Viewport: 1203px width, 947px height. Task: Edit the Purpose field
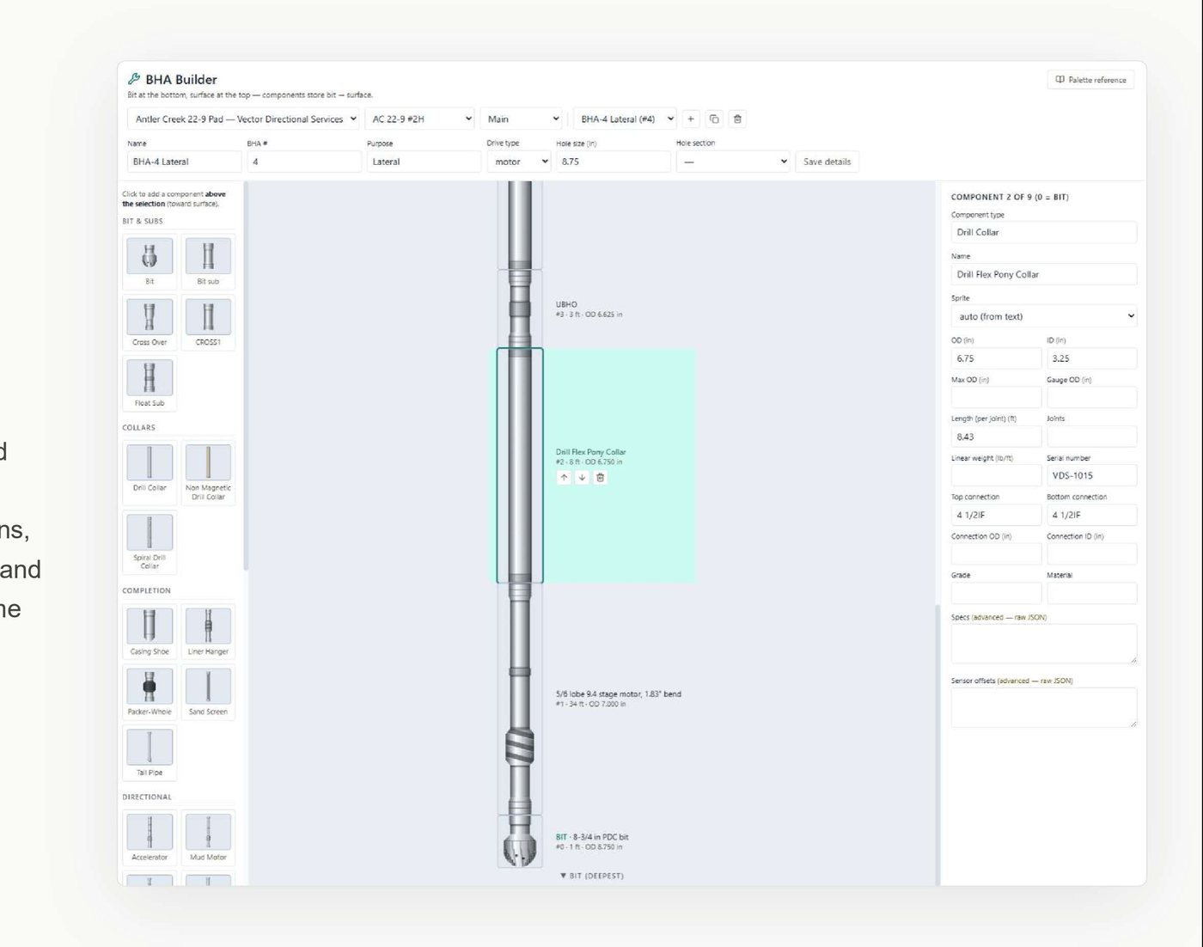tap(424, 162)
